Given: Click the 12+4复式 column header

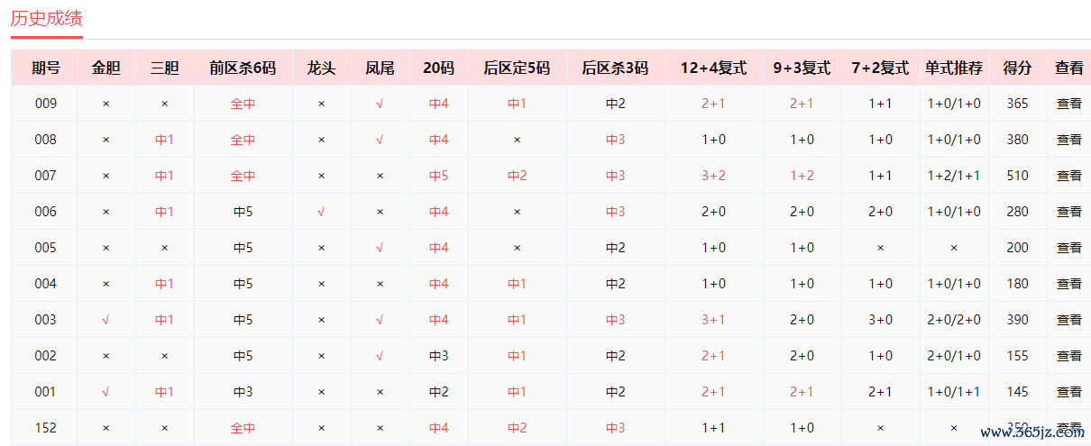Looking at the screenshot, I should pyautogui.click(x=713, y=68).
